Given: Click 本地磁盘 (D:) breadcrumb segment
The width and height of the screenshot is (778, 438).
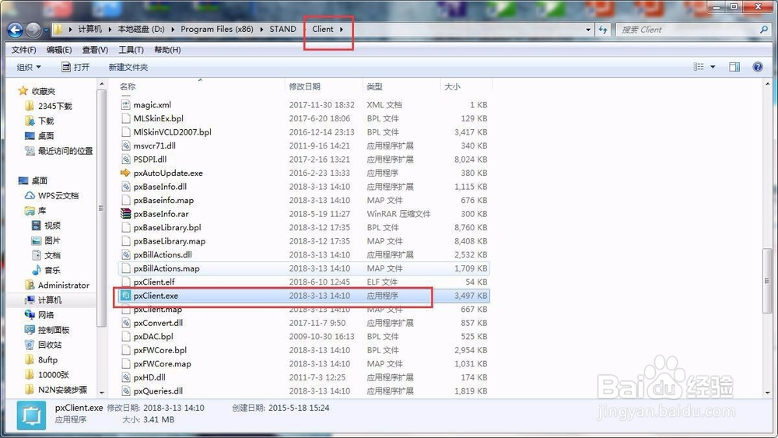Looking at the screenshot, I should click(x=141, y=30).
